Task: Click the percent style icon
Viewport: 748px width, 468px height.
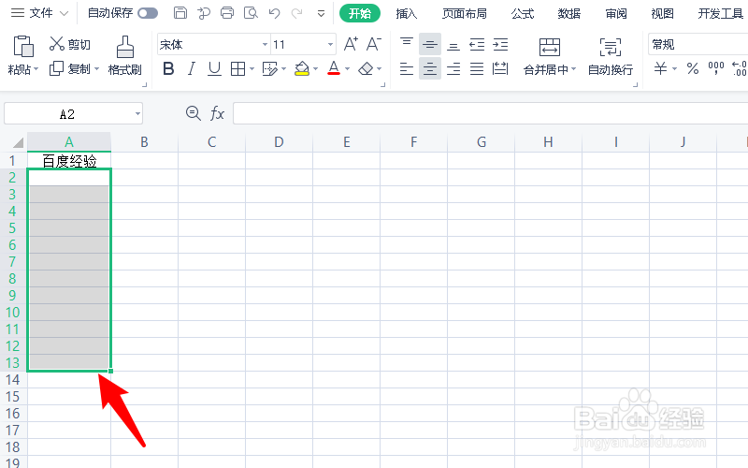Action: (x=693, y=69)
